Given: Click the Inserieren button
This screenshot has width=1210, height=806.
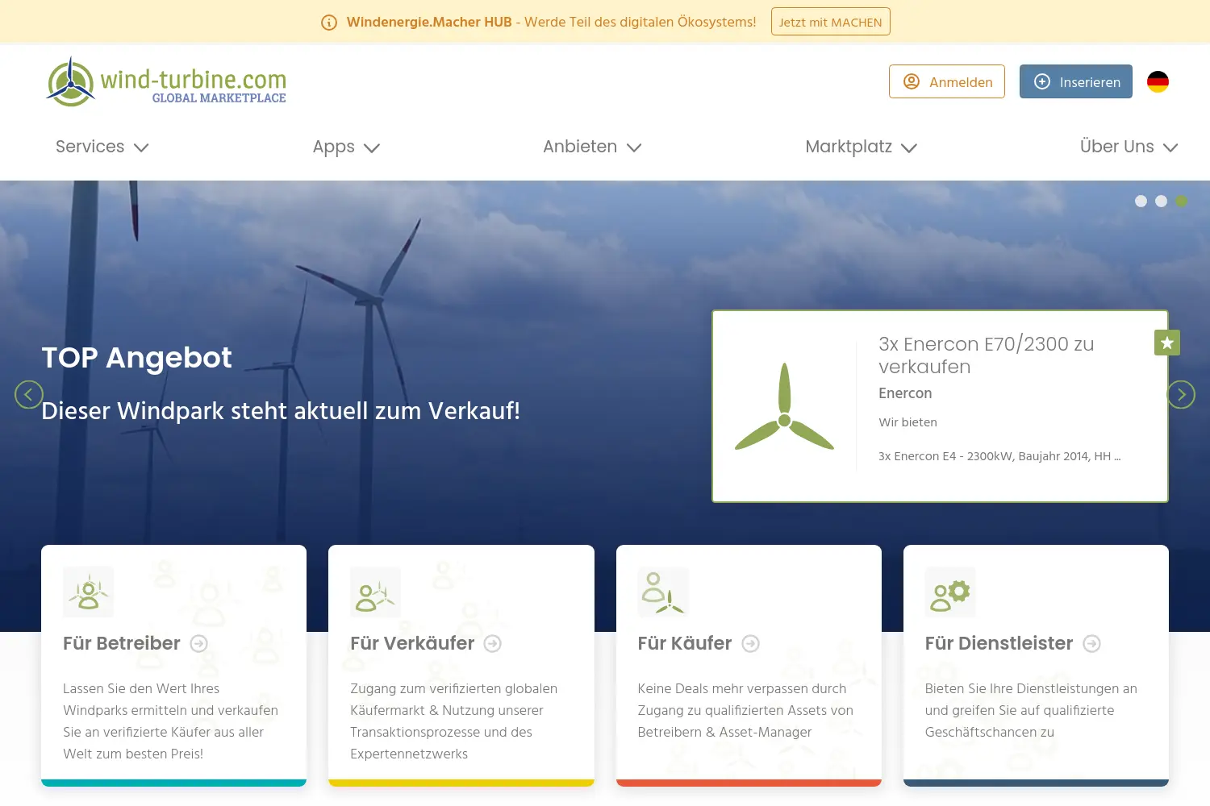Looking at the screenshot, I should pos(1076,81).
